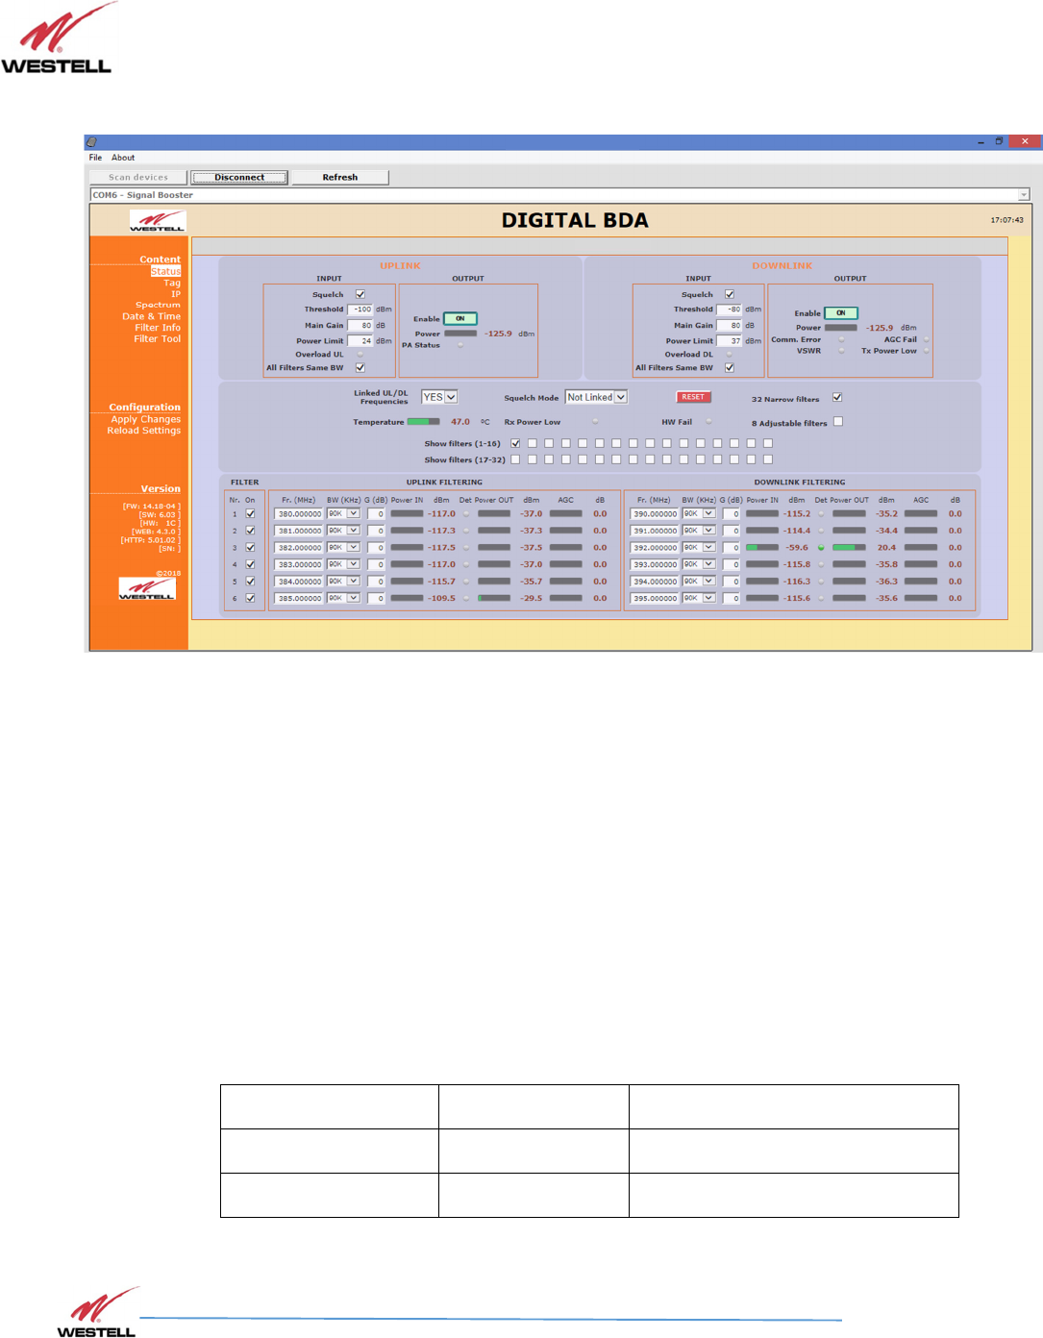1043x1338 pixels.
Task: Open the Linked UL/DL Frequencies YES dropdown
Action: pos(439,397)
